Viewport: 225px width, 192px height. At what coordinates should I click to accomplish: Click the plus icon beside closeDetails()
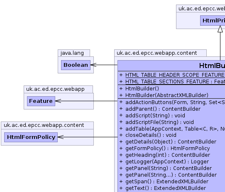click(121, 135)
